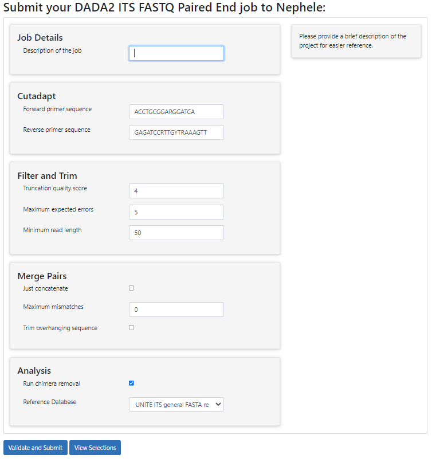Click the 'Reverse primer sequence' label
This screenshot has height=462, width=432.
point(57,130)
